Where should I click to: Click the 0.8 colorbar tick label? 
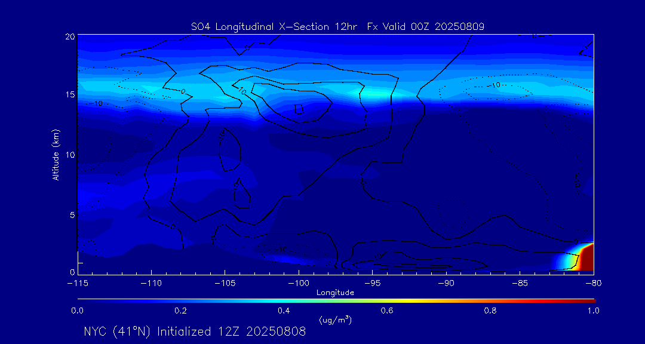490,311
